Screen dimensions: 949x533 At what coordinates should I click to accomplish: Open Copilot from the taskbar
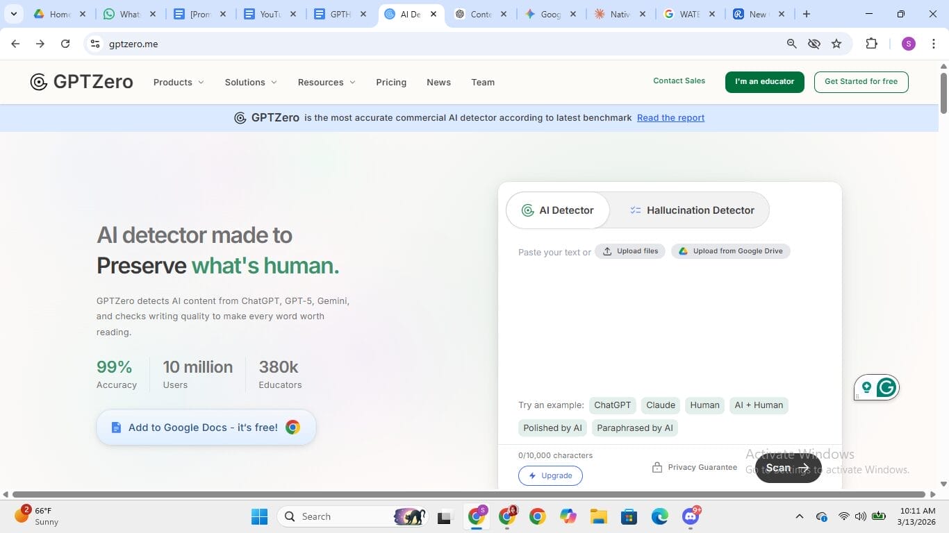click(568, 516)
